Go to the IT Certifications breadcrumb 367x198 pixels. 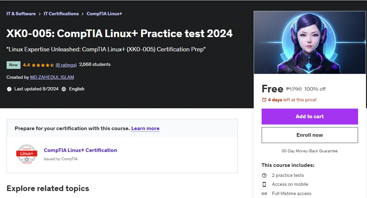click(x=61, y=14)
